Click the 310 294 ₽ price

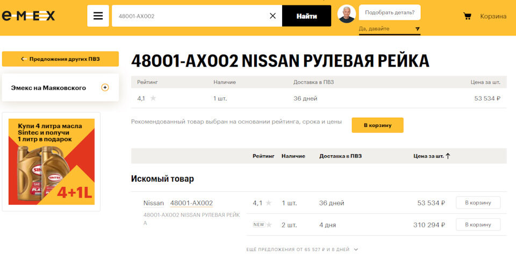(x=429, y=225)
